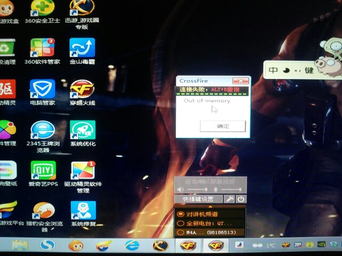
Task: Close the CrossFire Out of memory dialog
Action: click(x=240, y=81)
